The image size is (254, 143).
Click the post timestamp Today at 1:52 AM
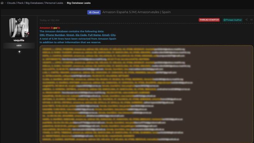pos(50,20)
